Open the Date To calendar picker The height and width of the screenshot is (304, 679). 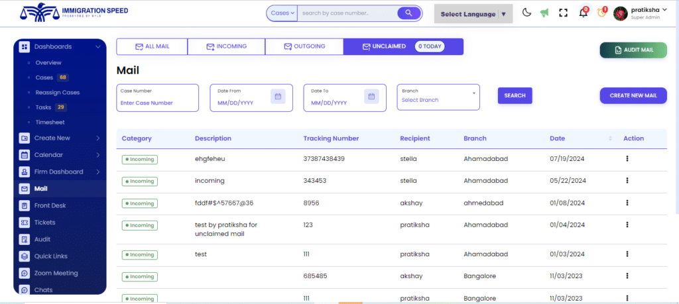pyautogui.click(x=372, y=97)
